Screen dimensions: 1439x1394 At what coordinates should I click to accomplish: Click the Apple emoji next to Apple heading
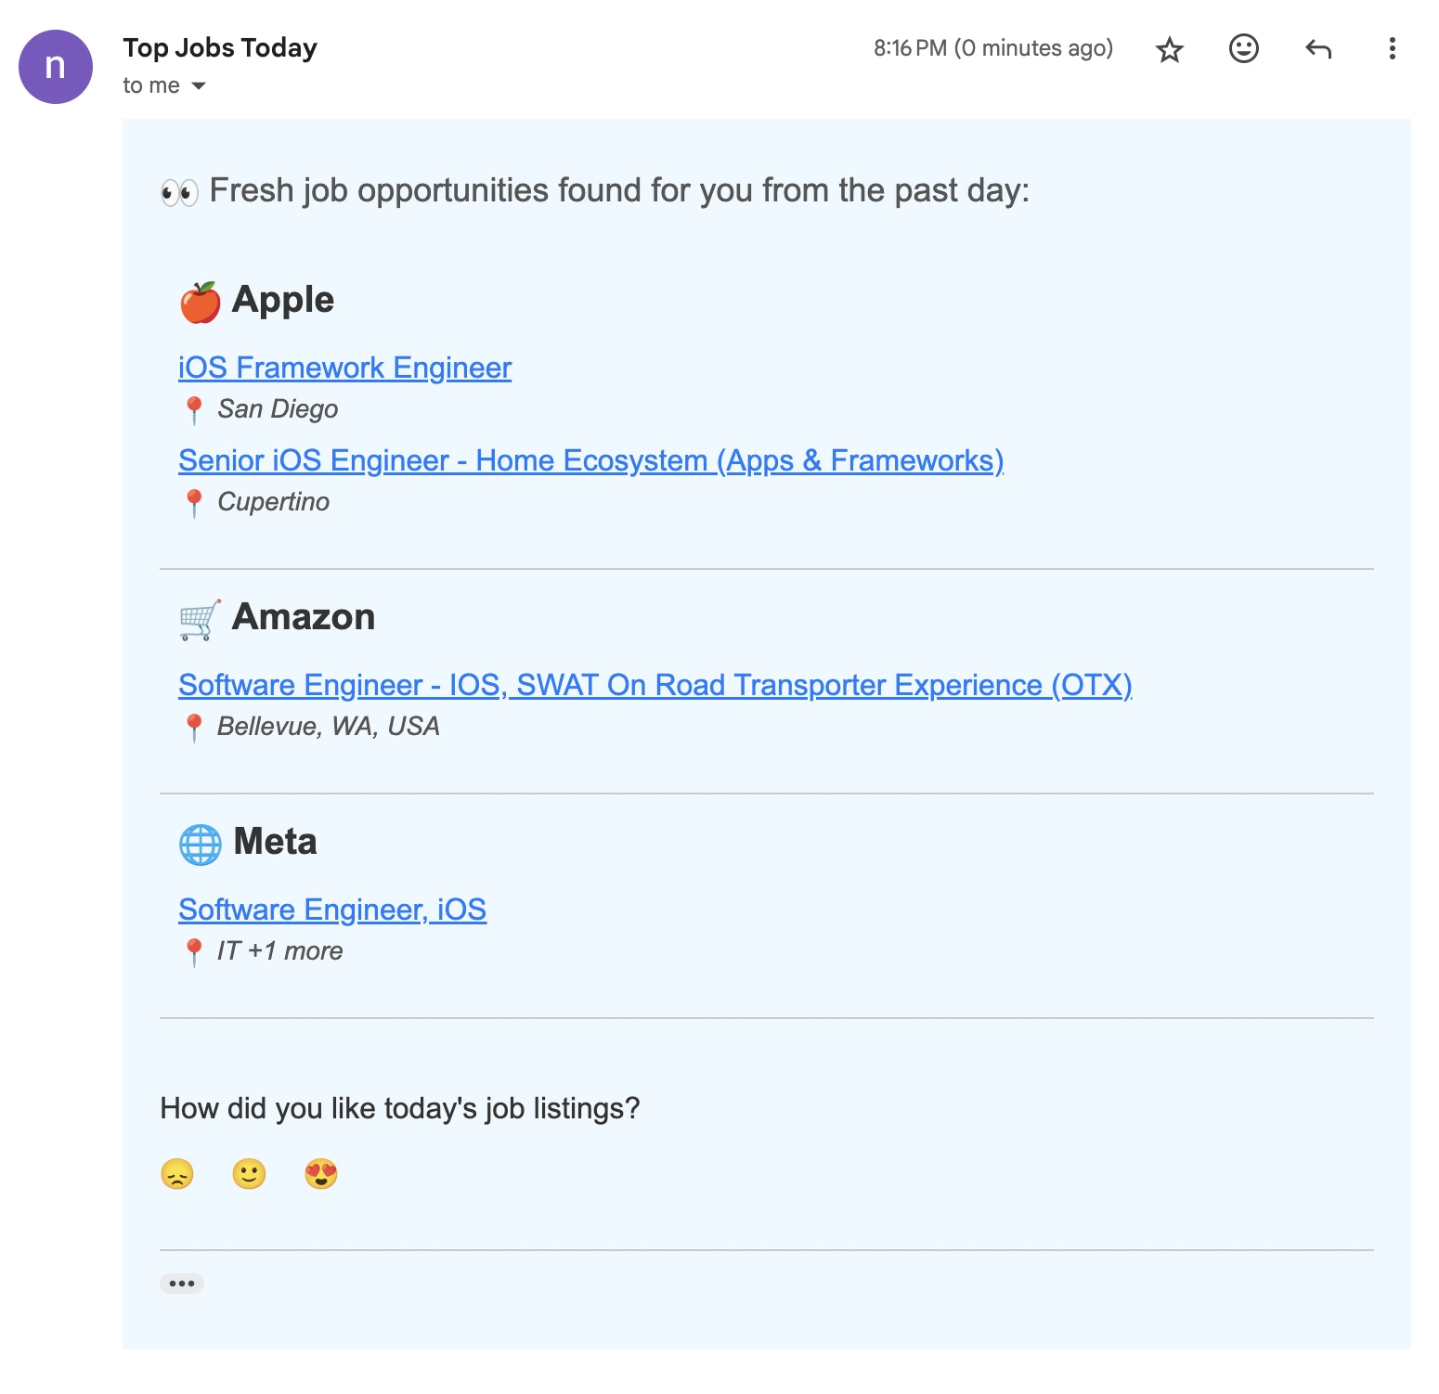click(x=199, y=299)
